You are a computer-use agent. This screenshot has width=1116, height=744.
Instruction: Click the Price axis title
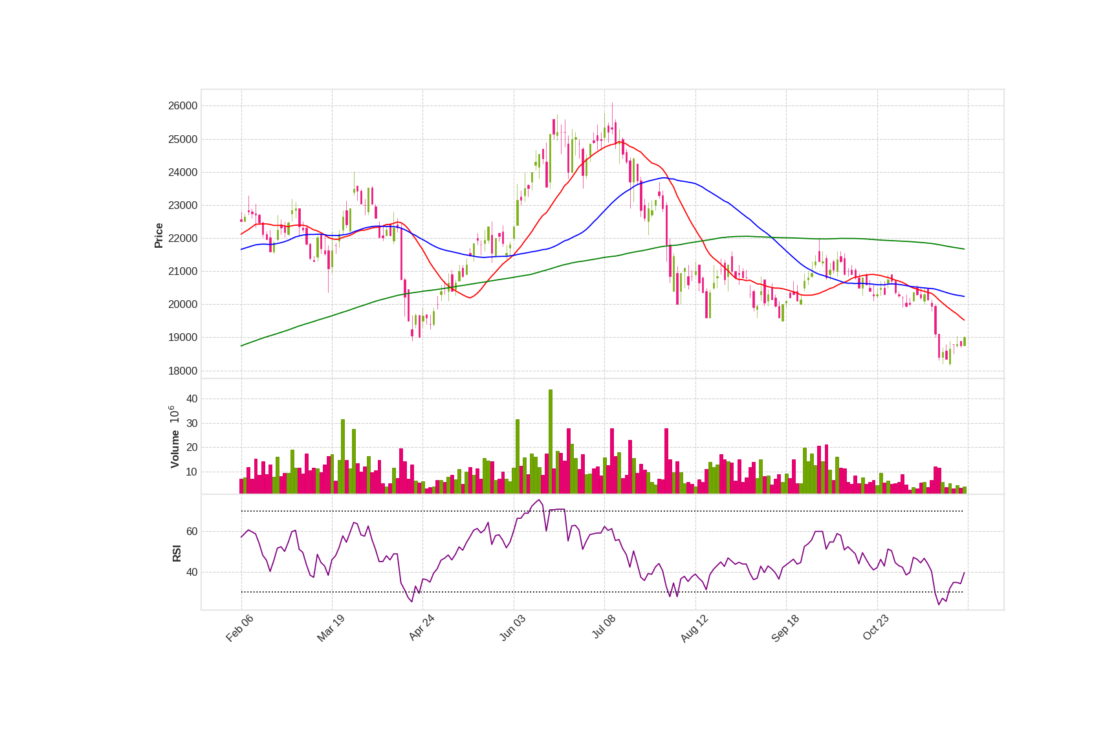159,235
